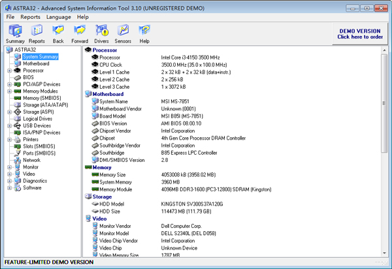Go Back using the toolbar arrow
The width and height of the screenshot is (392, 269).
(58, 31)
